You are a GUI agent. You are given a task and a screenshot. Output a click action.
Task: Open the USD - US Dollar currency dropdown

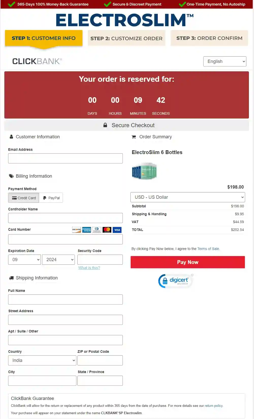pos(188,197)
